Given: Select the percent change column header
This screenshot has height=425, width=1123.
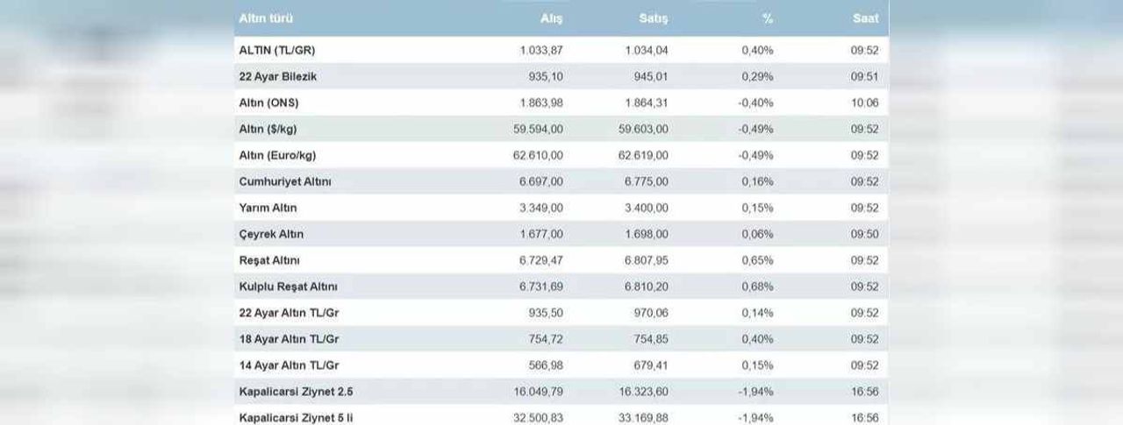Looking at the screenshot, I should click(769, 18).
